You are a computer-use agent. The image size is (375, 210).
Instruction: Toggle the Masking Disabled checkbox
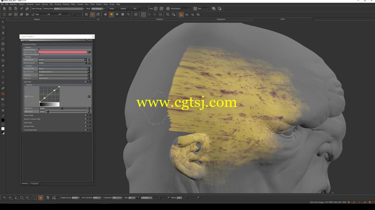[39, 49]
